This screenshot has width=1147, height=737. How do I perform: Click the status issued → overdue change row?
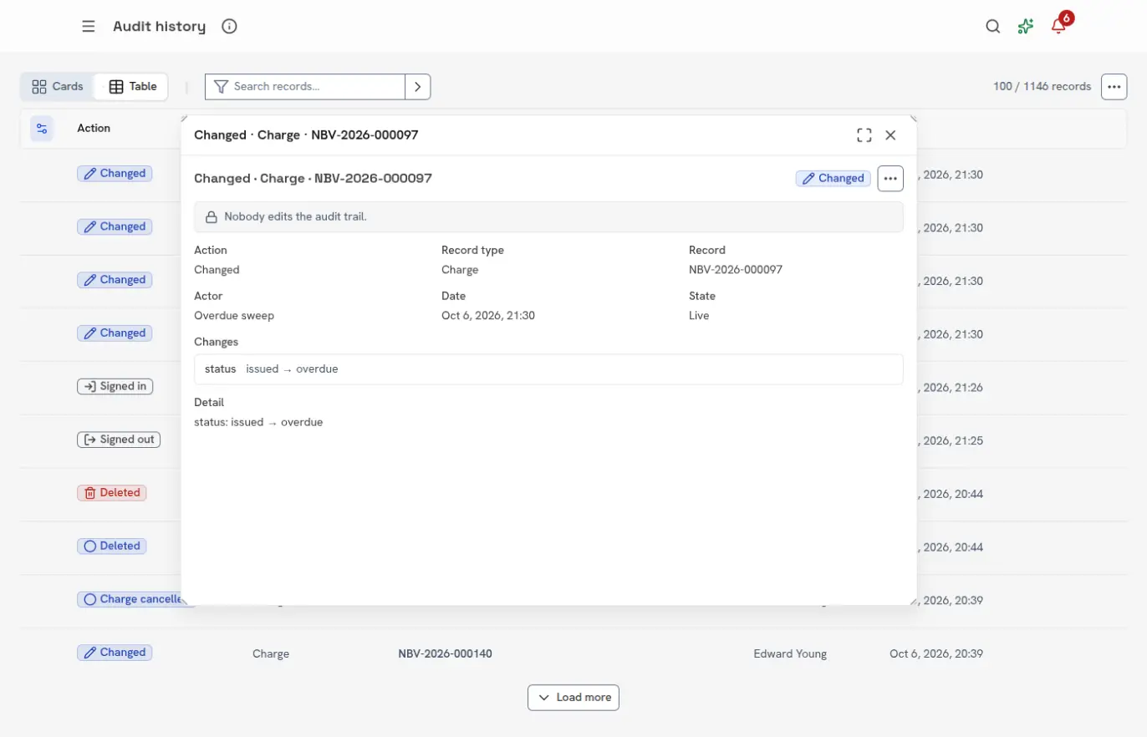[548, 368]
